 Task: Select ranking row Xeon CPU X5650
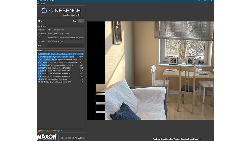click(61, 68)
